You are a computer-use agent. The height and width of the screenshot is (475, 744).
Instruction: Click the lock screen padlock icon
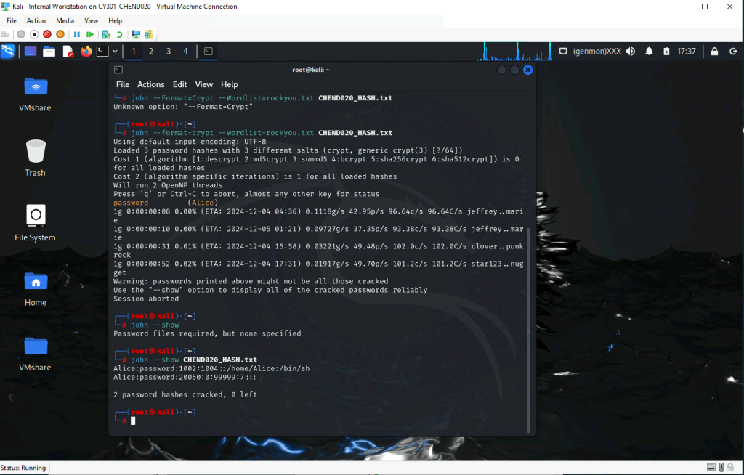714,51
